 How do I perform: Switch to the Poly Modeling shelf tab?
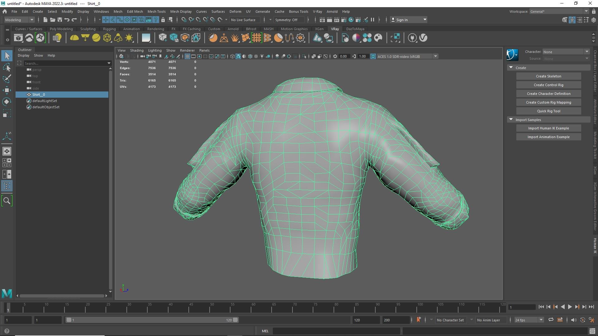point(61,29)
